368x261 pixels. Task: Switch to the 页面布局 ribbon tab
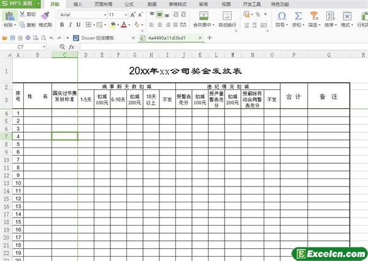[x=103, y=4]
